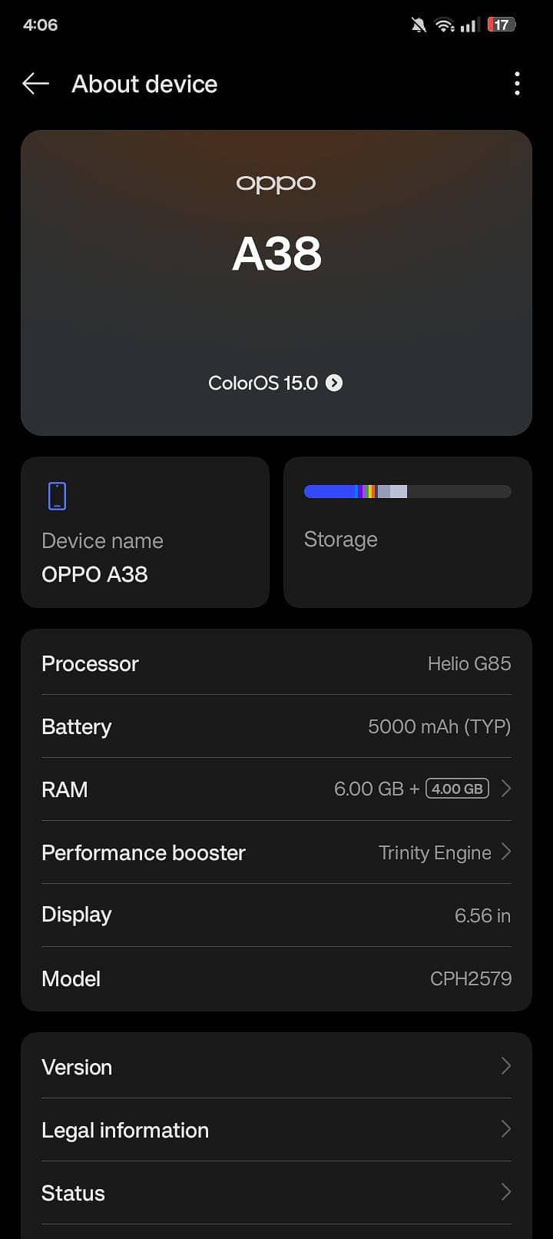
Task: Expand RAM details with its chevron
Action: [506, 789]
